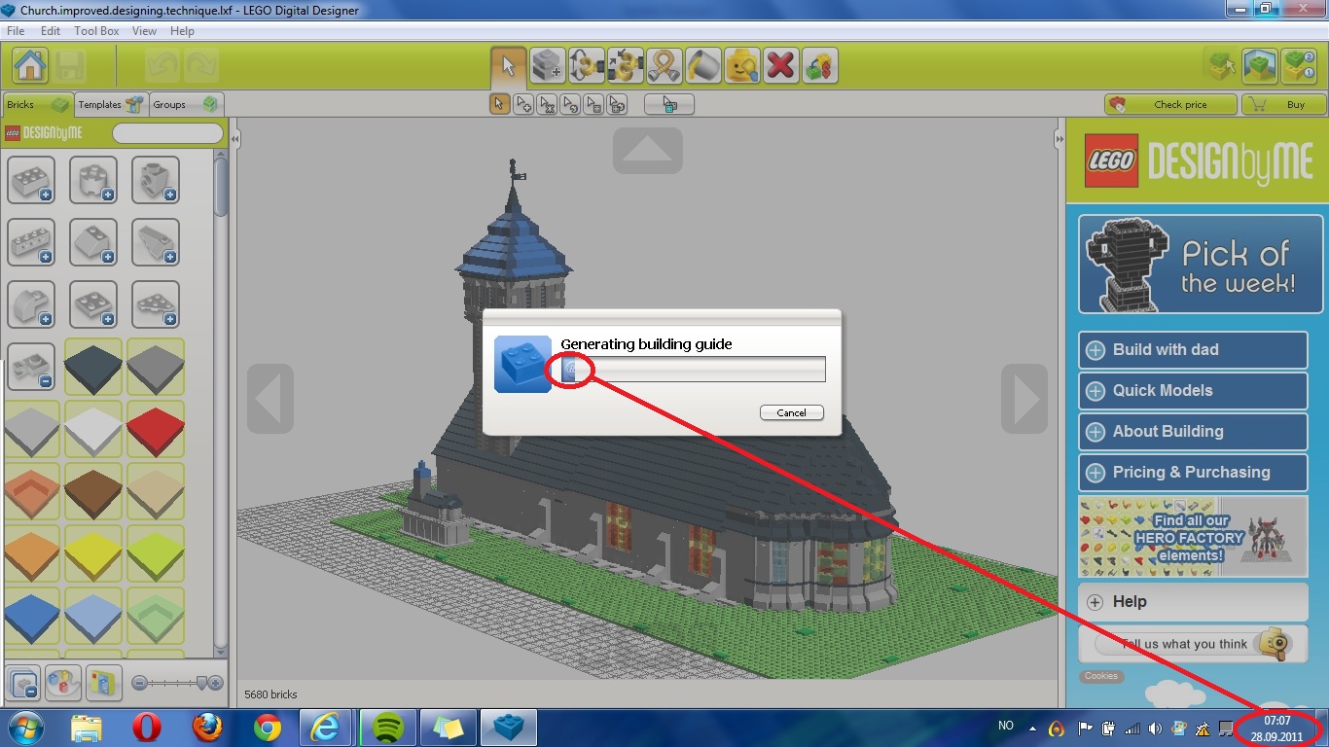Open the View menu
The height and width of the screenshot is (747, 1329).
click(x=144, y=31)
